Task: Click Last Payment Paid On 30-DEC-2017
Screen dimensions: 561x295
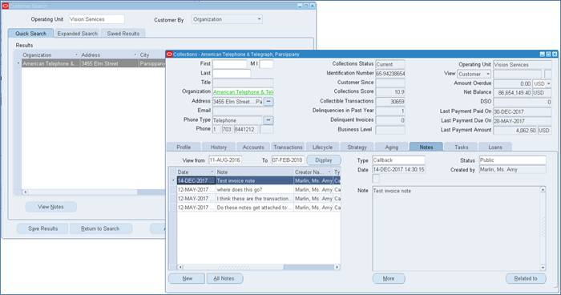Action: [523, 111]
